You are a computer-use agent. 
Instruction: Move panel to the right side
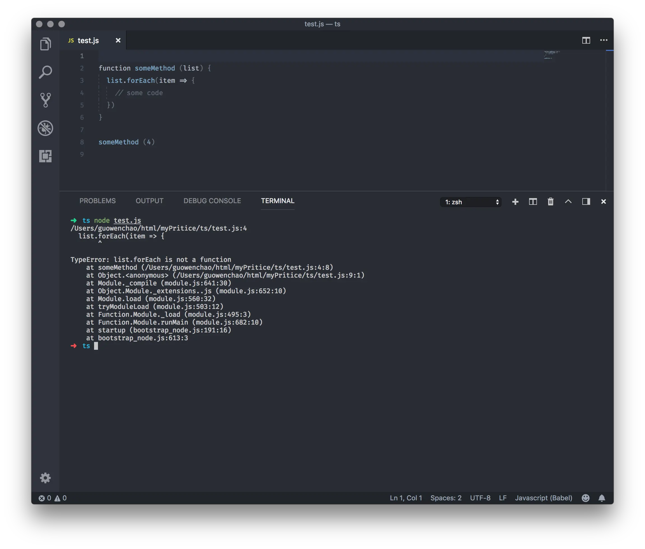586,202
